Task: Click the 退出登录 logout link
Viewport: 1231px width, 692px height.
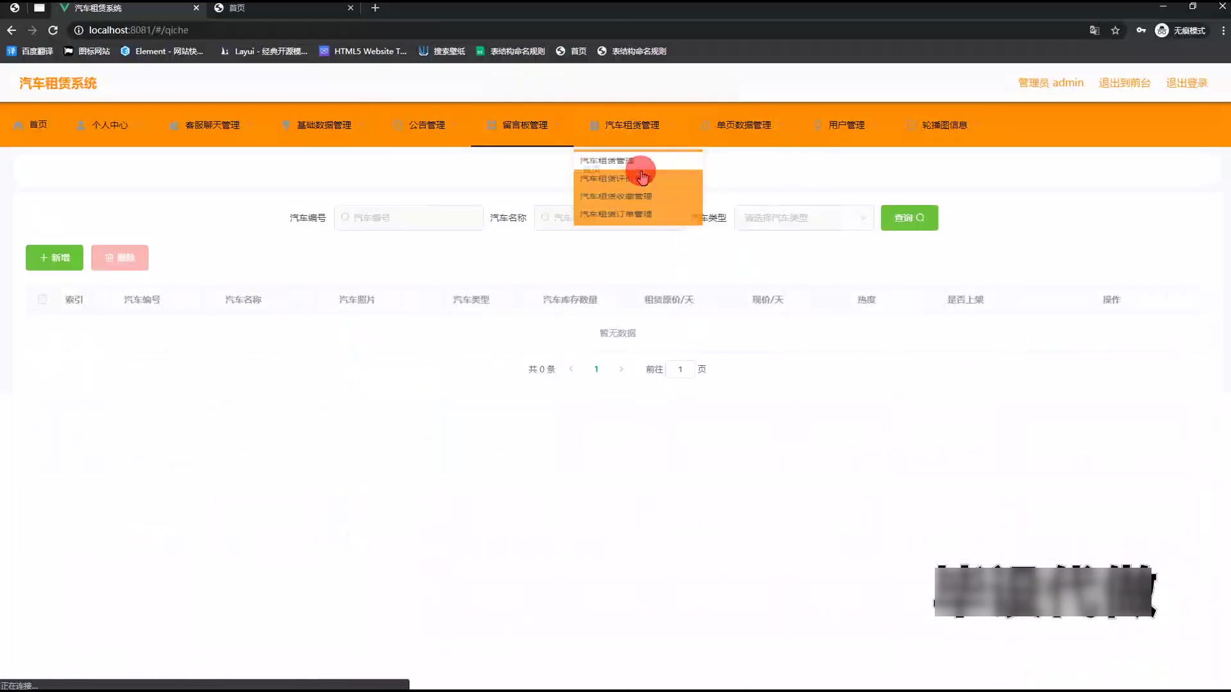Action: pyautogui.click(x=1186, y=83)
